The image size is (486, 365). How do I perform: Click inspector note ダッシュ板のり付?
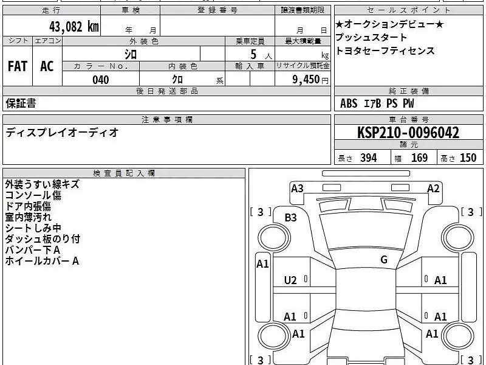coord(43,238)
